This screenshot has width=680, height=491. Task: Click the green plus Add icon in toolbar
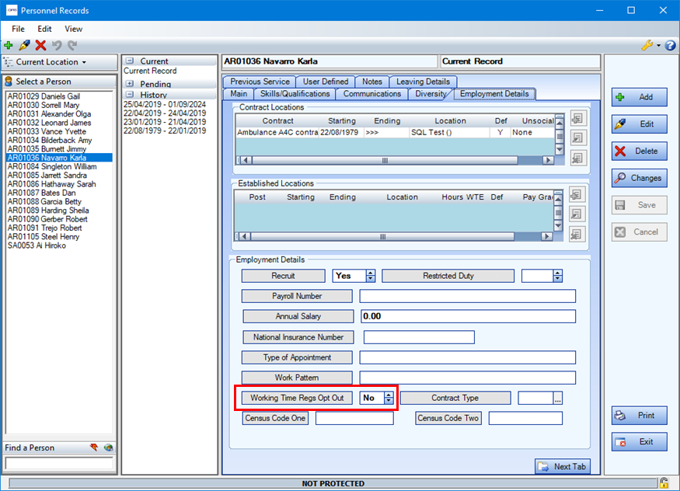(x=9, y=46)
